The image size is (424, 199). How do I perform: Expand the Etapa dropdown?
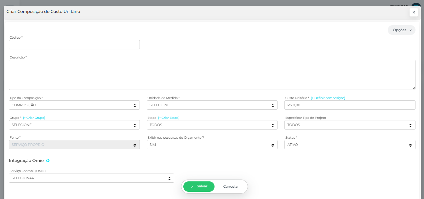(212, 125)
